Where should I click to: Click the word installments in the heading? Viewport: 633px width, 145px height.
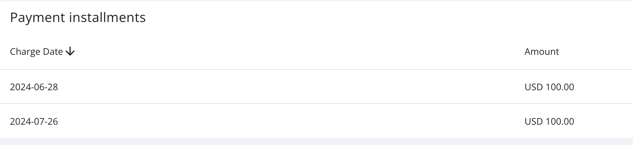pos(107,17)
